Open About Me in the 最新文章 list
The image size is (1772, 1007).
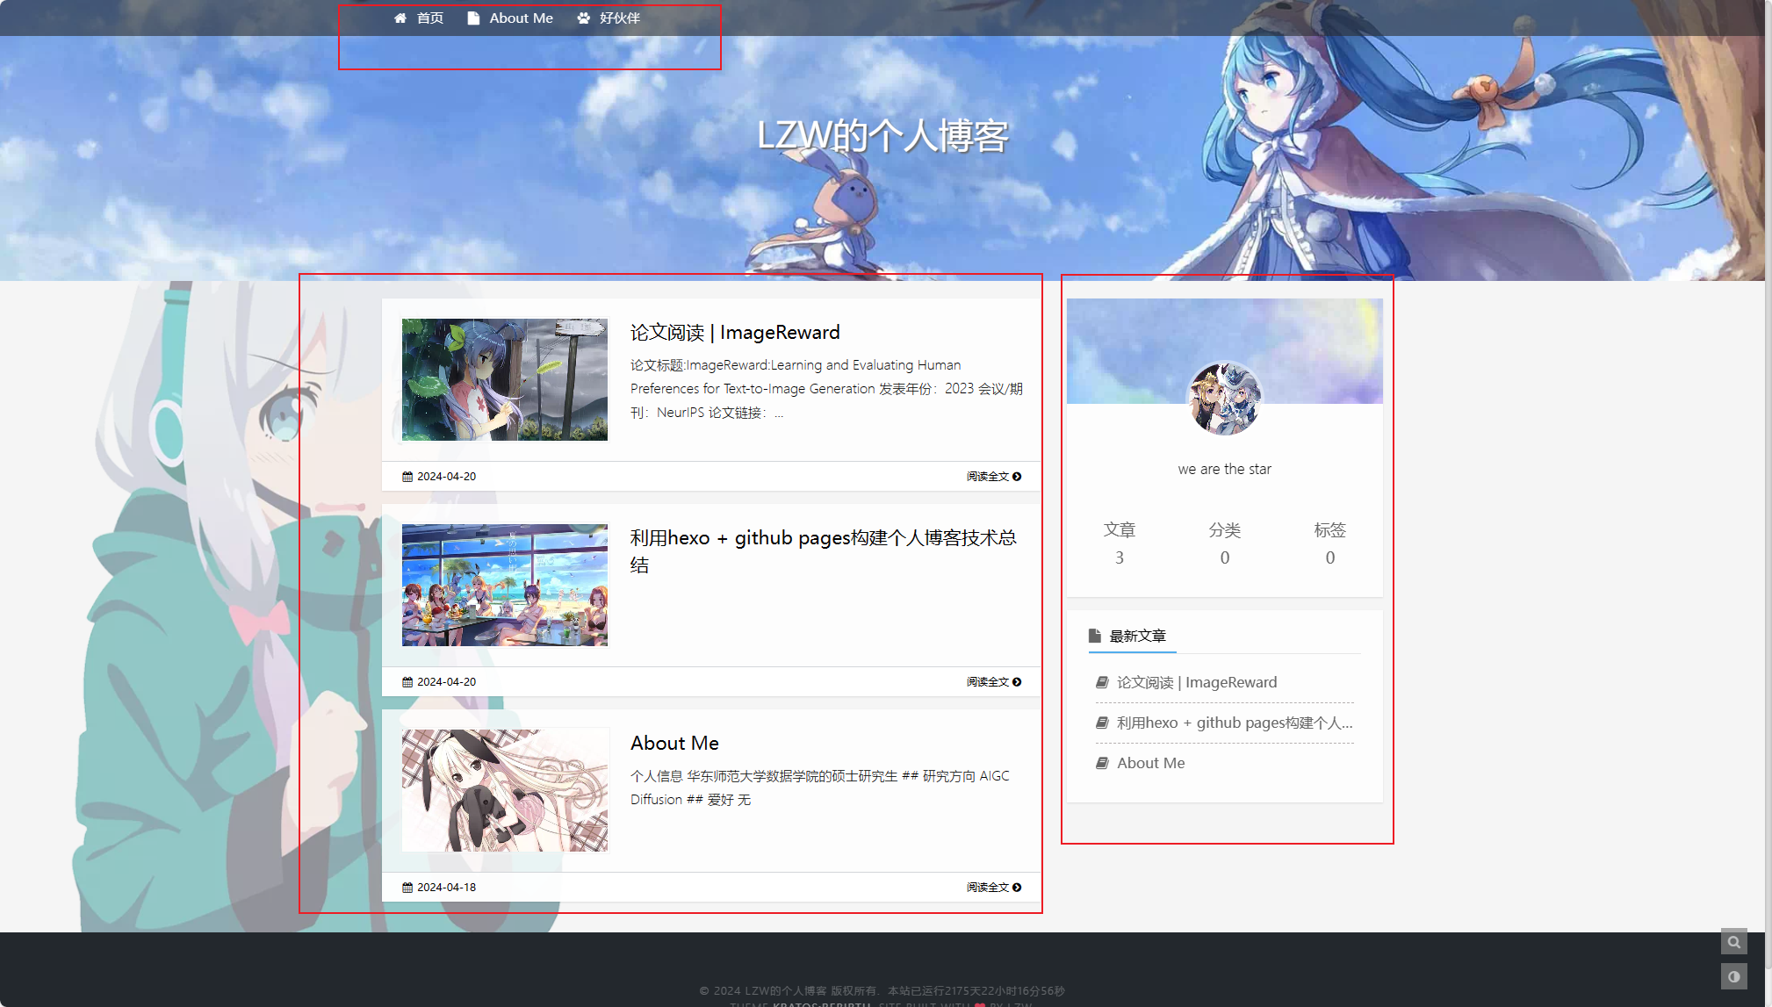tap(1150, 763)
